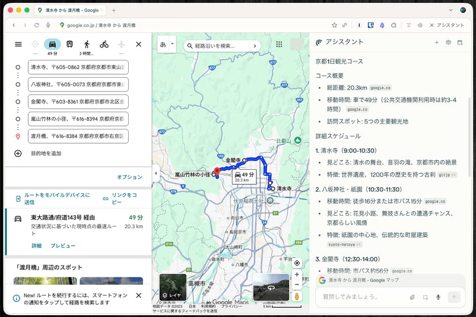Collapse the directions side panel
476x317 pixels.
click(x=155, y=173)
